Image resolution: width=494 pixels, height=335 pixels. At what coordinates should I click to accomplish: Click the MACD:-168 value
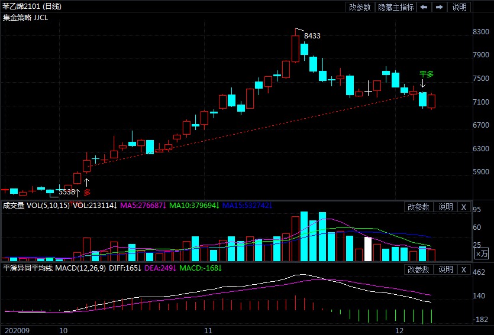point(201,268)
